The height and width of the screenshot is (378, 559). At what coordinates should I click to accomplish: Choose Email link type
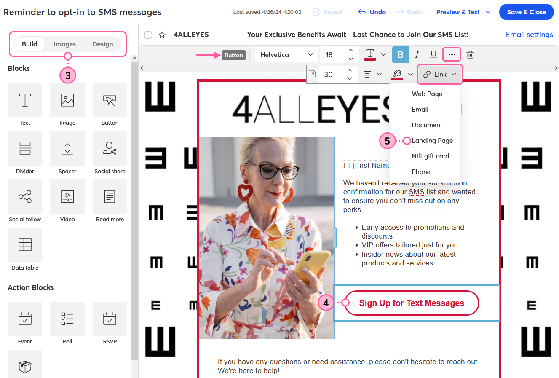[x=420, y=109]
